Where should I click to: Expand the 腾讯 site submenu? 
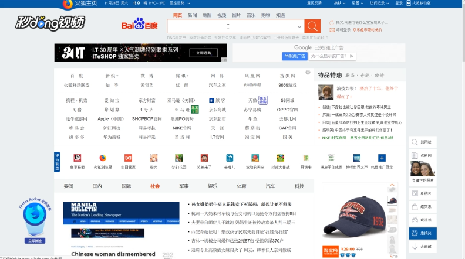click(x=187, y=76)
